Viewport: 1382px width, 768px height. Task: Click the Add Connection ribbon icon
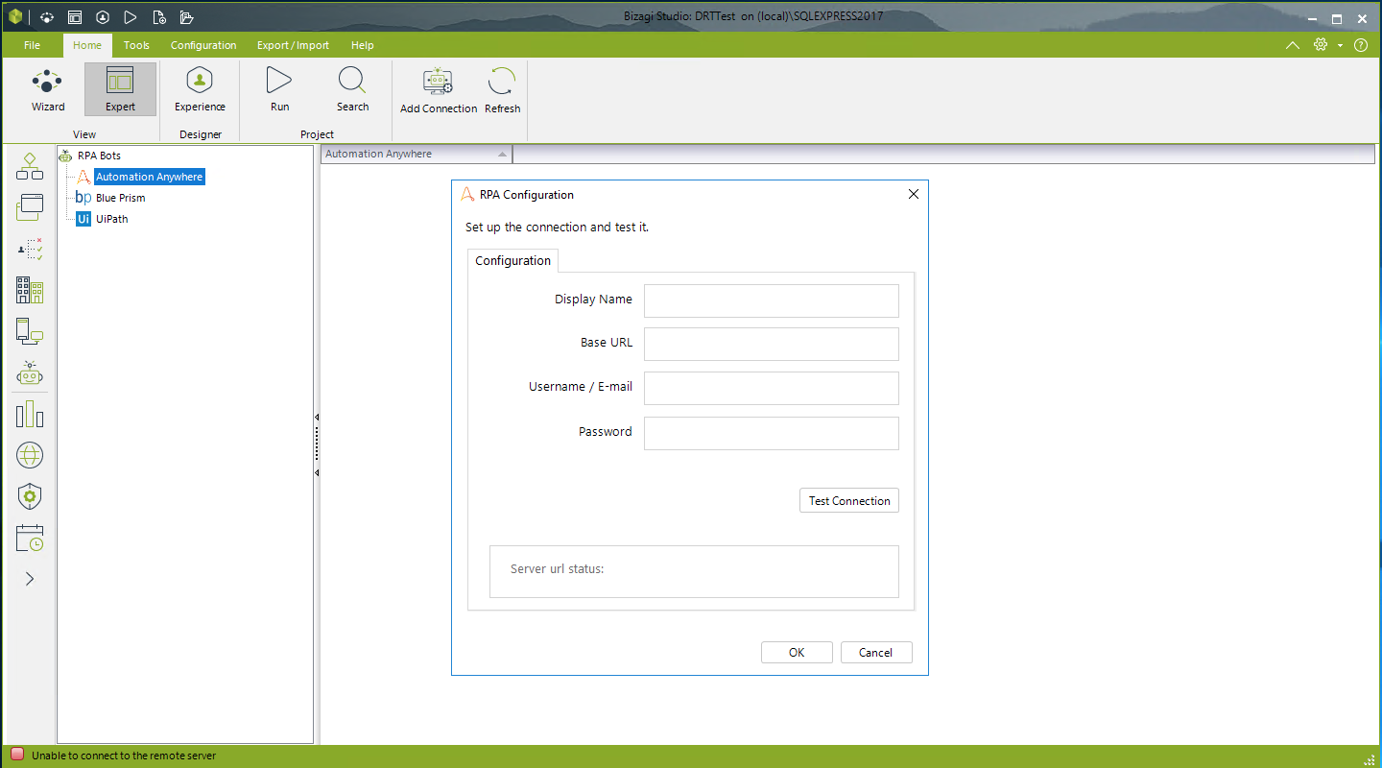(438, 89)
